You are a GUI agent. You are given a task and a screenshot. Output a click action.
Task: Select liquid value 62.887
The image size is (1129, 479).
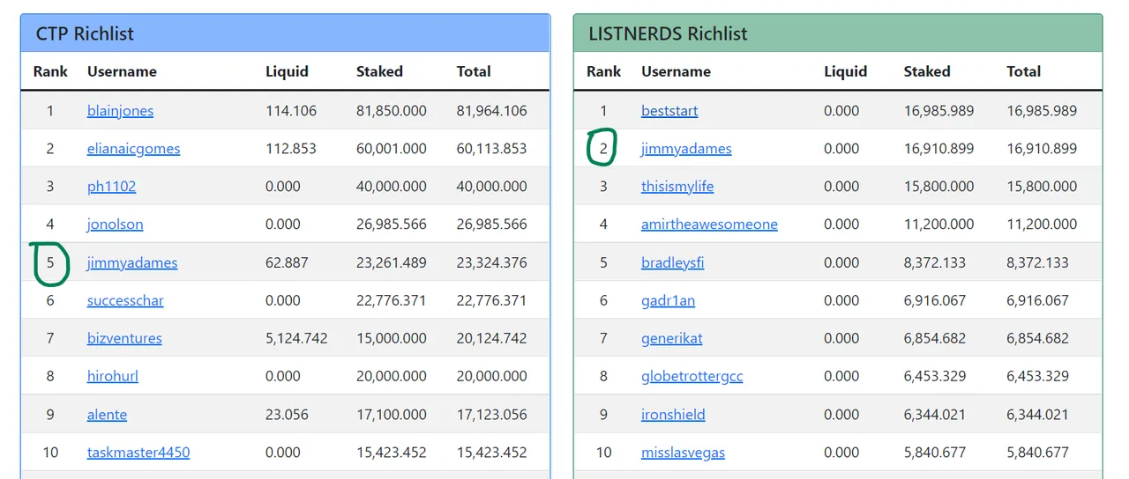point(287,262)
